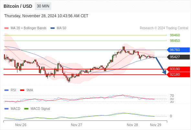Image resolution: width=191 pixels, height=130 pixels.
Task: Toggle the MACD Signal legend label
Action: [x=40, y=109]
